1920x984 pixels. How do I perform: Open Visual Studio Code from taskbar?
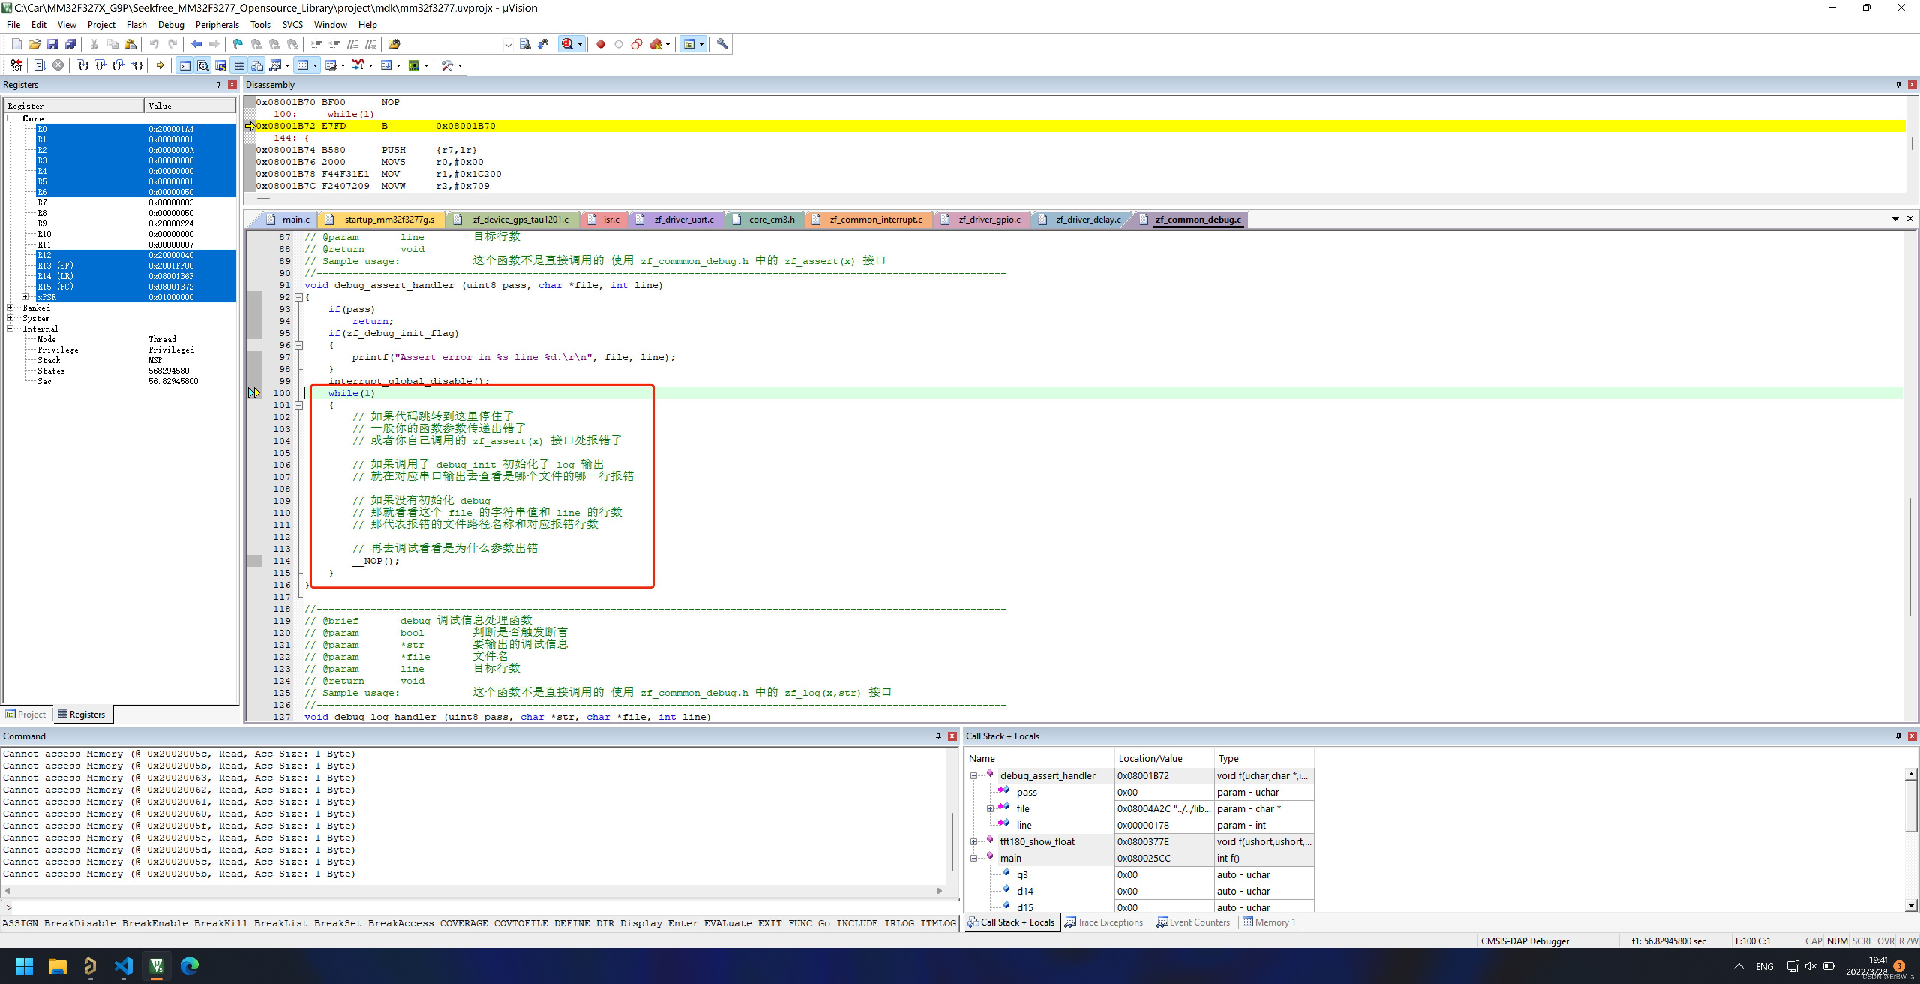click(124, 966)
